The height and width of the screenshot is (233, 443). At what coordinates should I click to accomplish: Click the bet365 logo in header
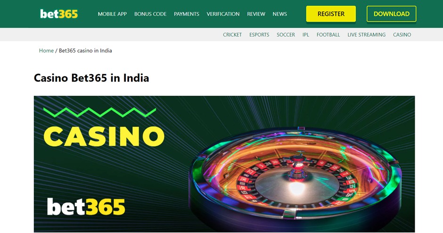(59, 14)
